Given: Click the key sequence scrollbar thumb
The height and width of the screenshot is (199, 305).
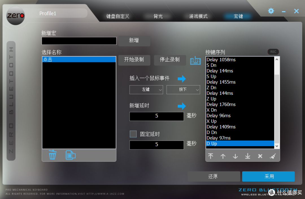Looking at the screenshot, I should [277, 108].
